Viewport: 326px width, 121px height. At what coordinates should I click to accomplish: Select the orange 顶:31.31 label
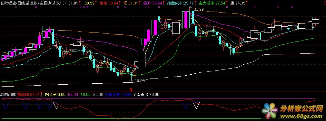click(x=131, y=3)
